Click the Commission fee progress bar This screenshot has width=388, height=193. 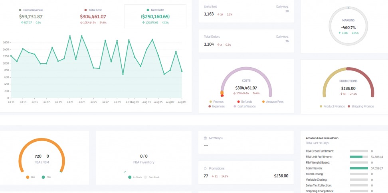pyautogui.click(x=358, y=168)
